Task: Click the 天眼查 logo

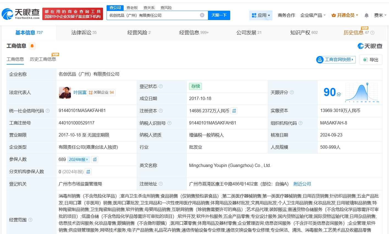Action: pyautogui.click(x=21, y=14)
